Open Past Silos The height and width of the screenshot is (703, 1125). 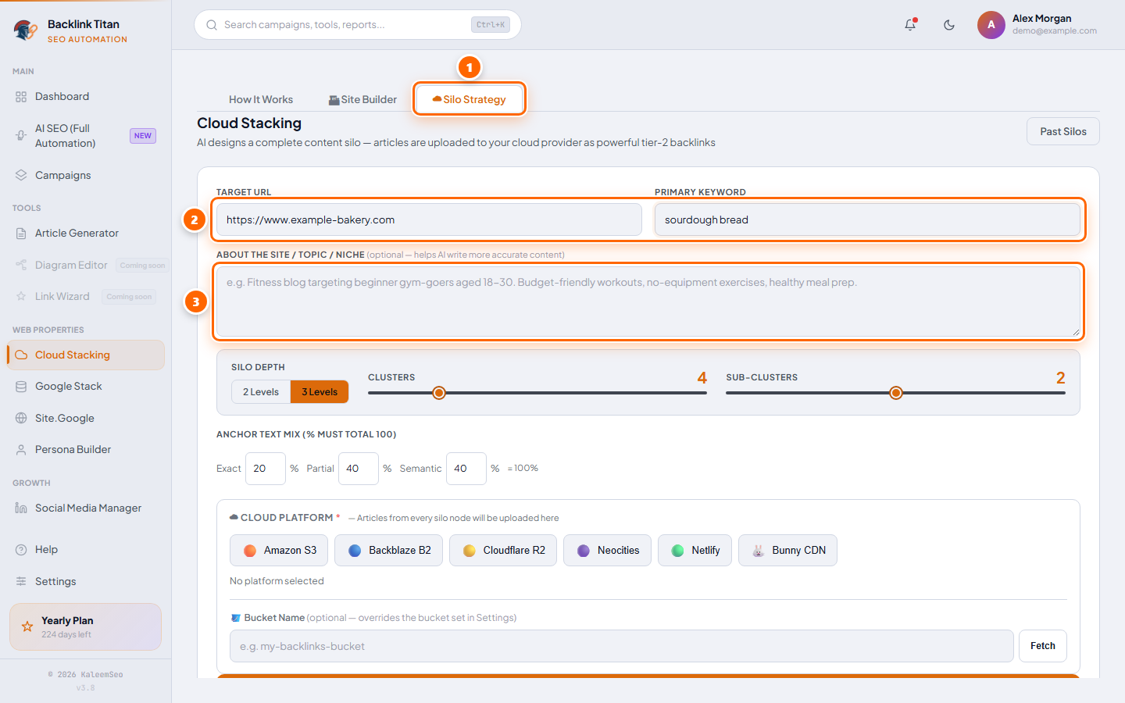(1062, 131)
